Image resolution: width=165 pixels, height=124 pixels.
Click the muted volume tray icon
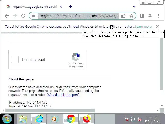[139, 119]
